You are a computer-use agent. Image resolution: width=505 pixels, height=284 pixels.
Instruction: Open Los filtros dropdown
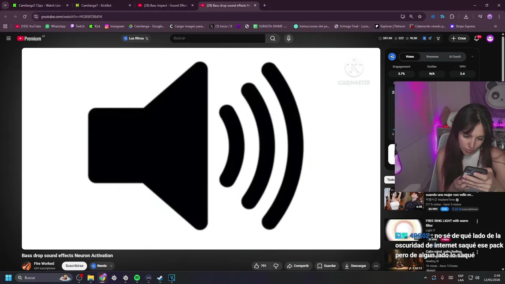tap(136, 38)
